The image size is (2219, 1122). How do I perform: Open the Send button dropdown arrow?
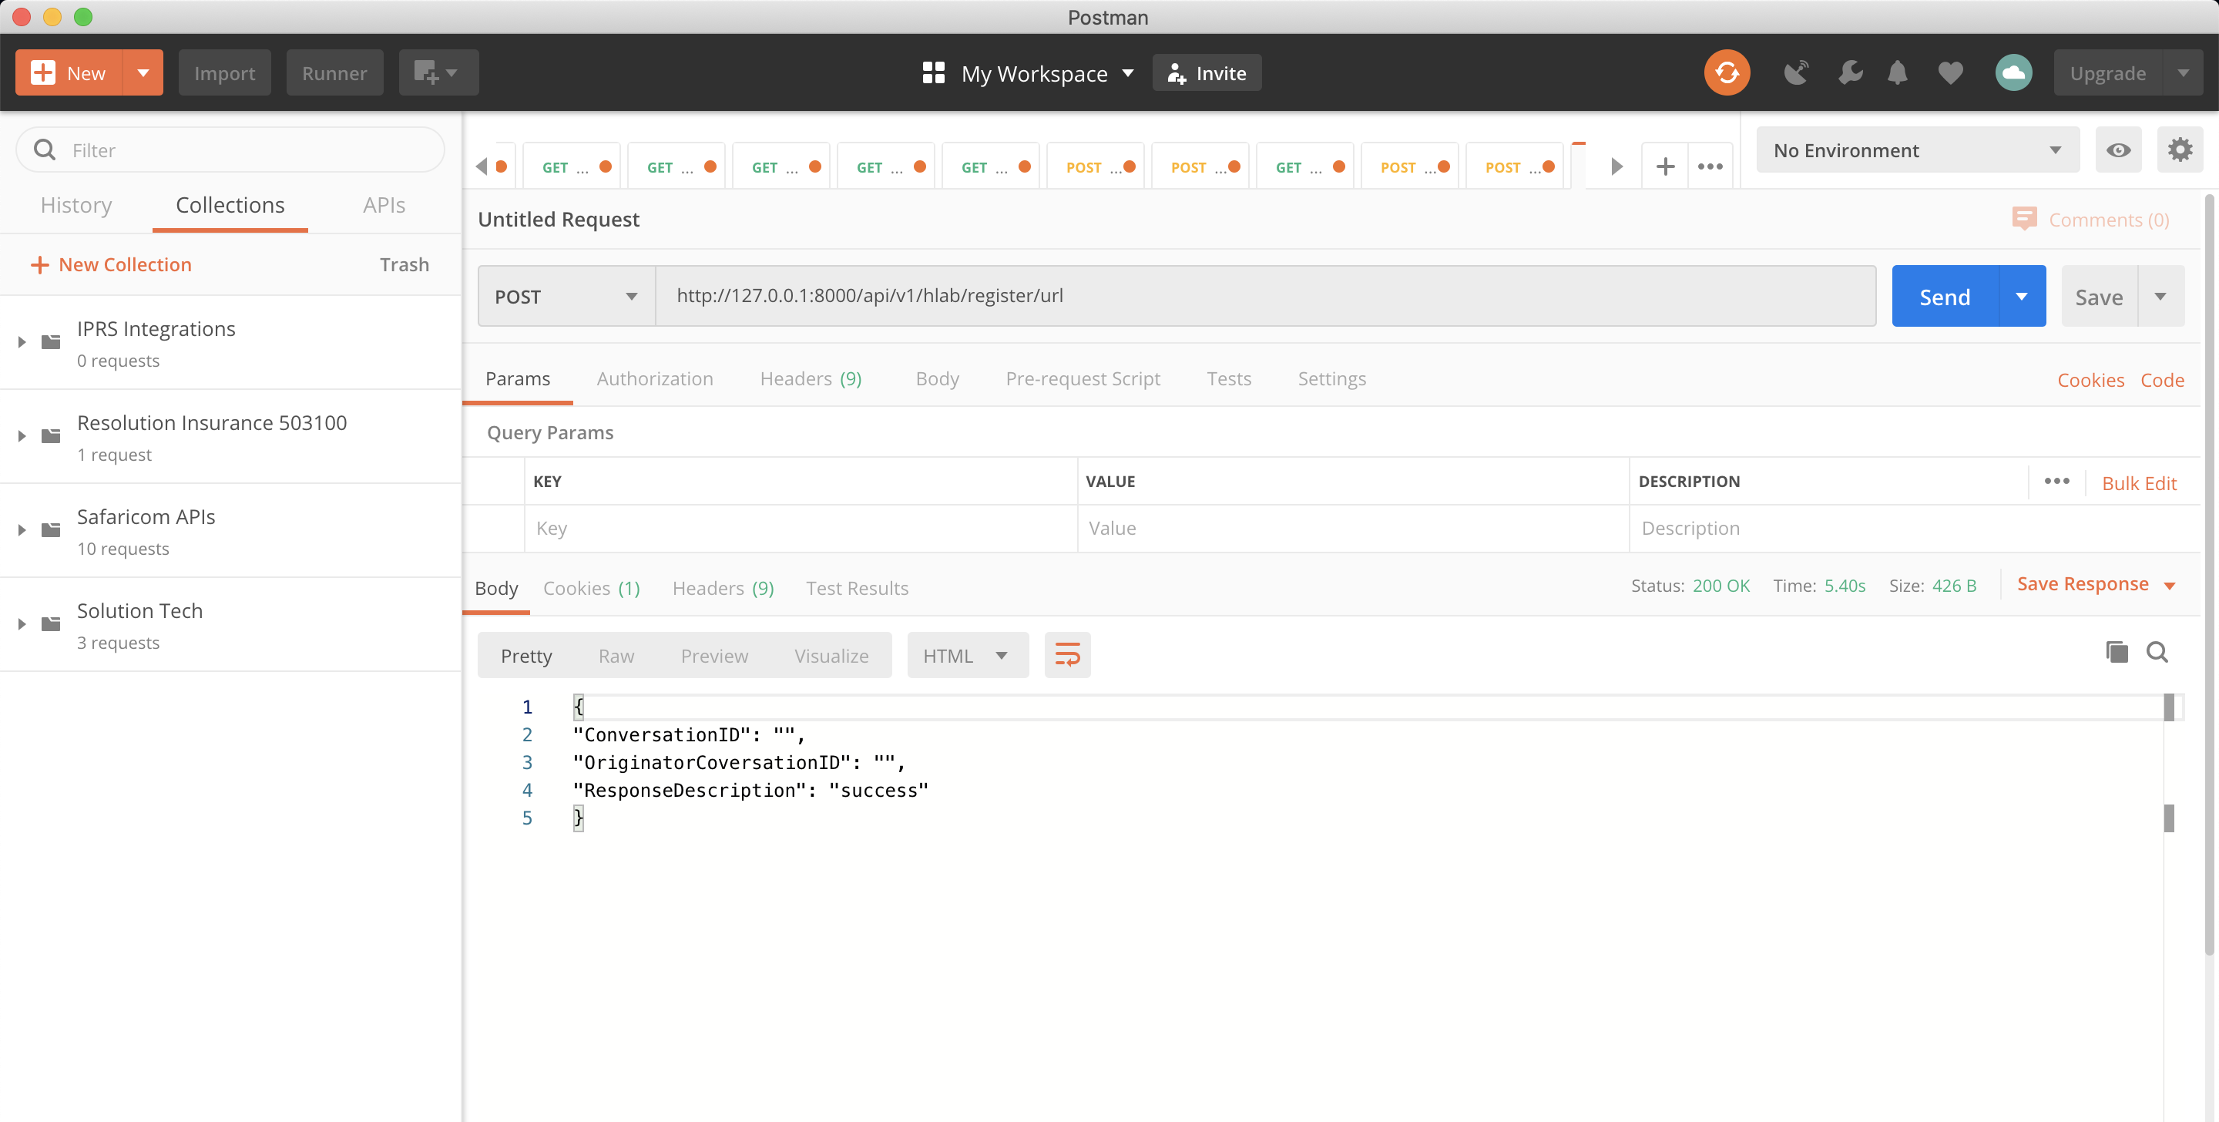(x=2021, y=297)
